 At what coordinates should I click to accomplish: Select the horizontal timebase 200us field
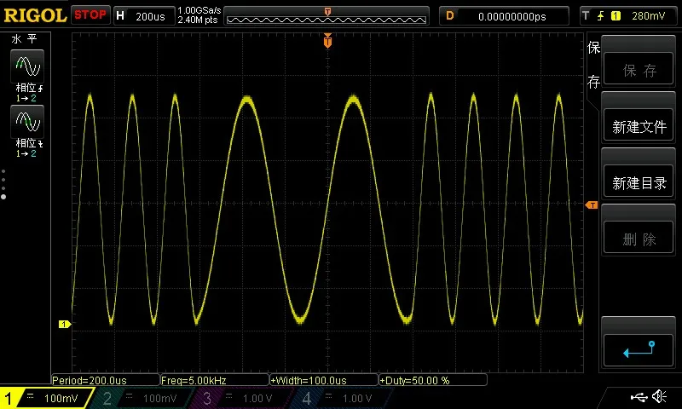click(144, 16)
